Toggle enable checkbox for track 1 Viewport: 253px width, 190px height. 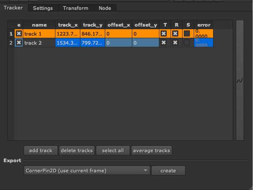(19, 33)
